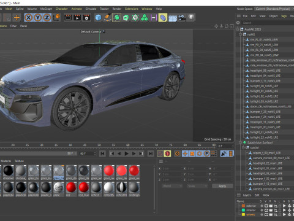This screenshot has width=294, height=221.
Task: Select the red_blue material thumbnail
Action: (84, 187)
